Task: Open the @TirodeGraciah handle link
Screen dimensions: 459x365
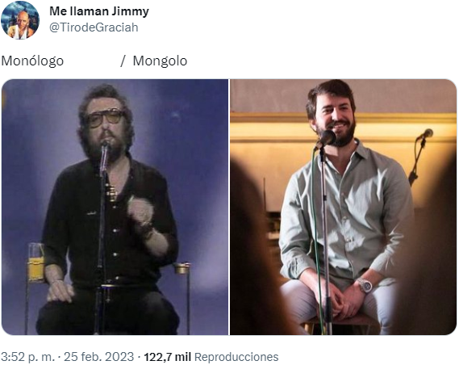Action: [94, 27]
